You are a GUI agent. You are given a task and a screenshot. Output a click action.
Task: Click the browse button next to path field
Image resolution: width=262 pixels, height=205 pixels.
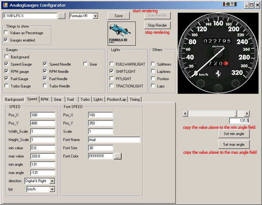62,16
